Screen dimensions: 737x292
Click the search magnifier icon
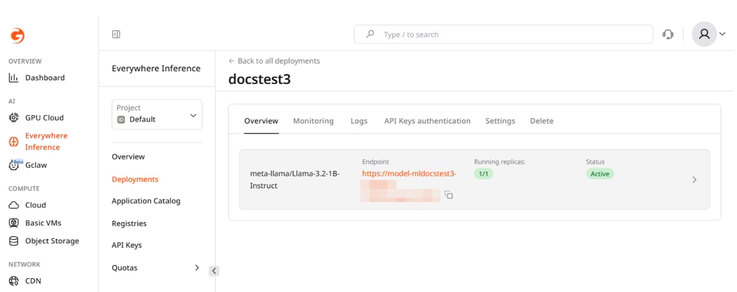(x=371, y=34)
